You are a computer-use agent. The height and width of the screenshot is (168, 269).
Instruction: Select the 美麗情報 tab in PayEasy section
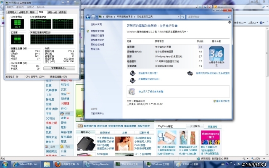point(212,126)
